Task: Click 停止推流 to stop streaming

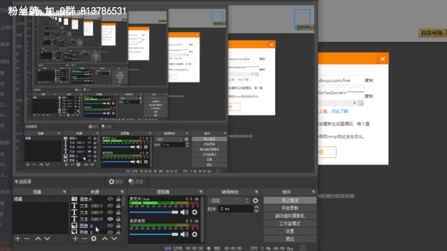Action: tap(289, 200)
